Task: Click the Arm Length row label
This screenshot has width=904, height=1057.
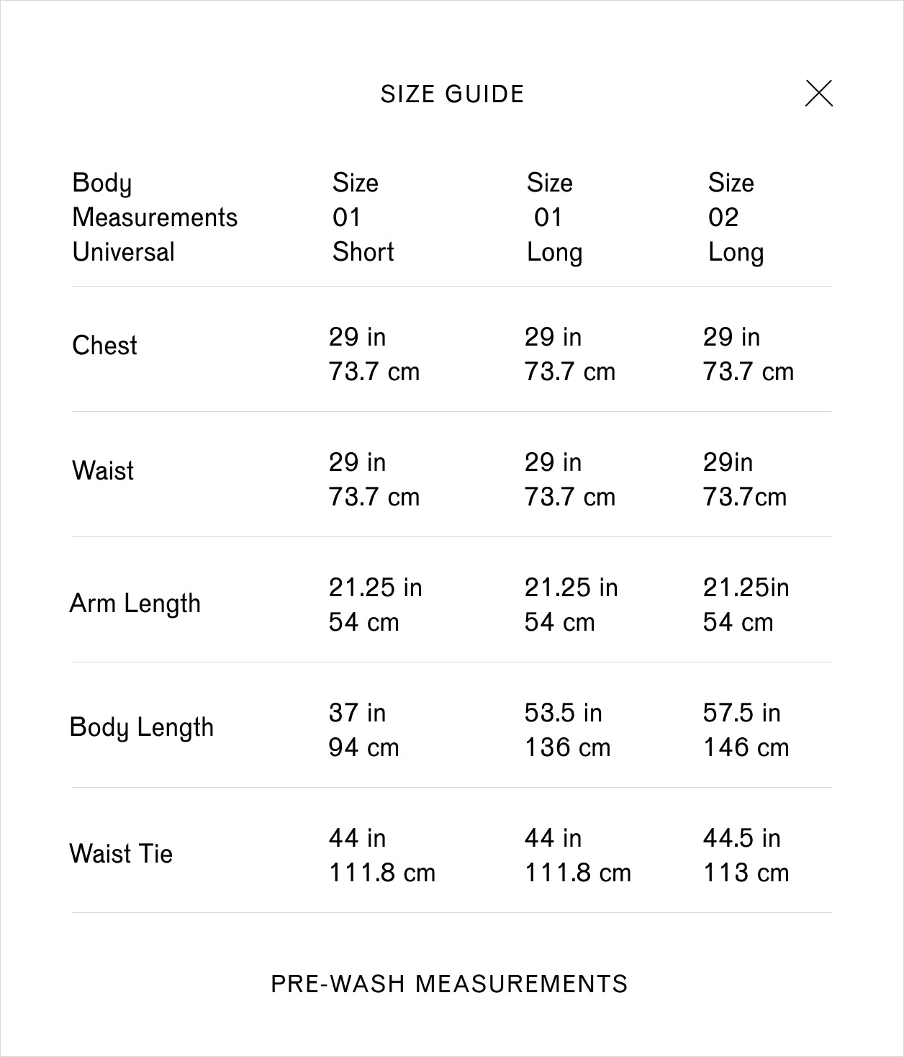Action: pyautogui.click(x=135, y=603)
